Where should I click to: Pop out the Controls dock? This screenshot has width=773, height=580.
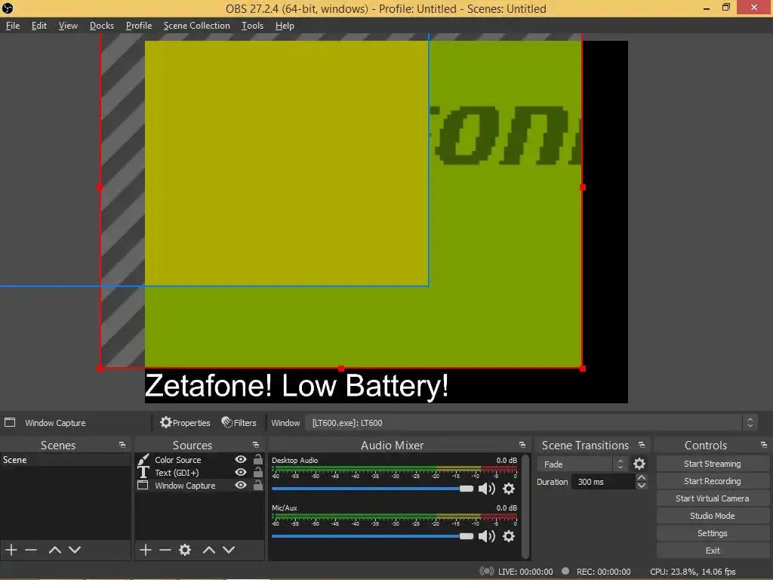764,445
